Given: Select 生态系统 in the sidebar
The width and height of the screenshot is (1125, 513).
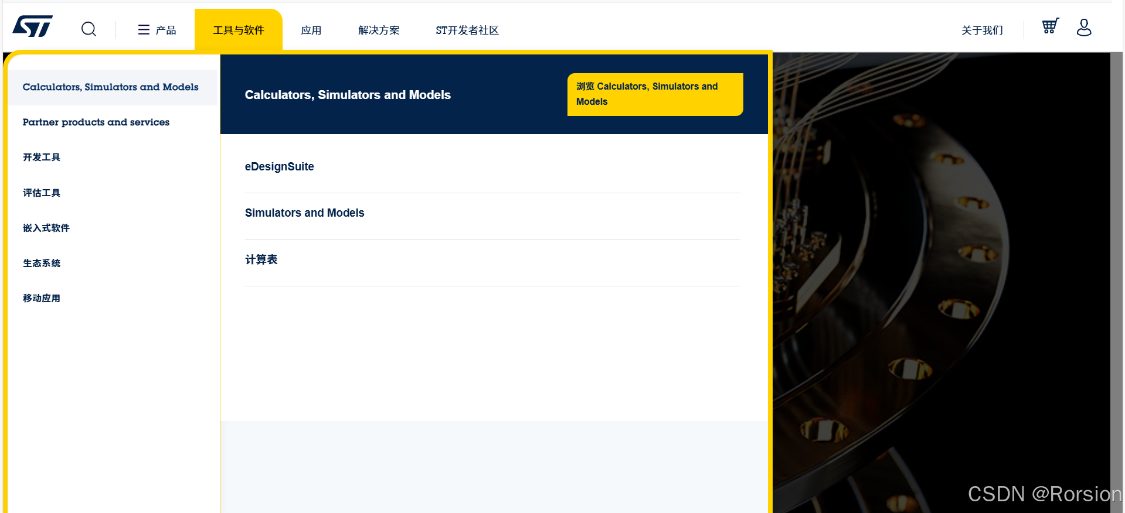Looking at the screenshot, I should [42, 263].
